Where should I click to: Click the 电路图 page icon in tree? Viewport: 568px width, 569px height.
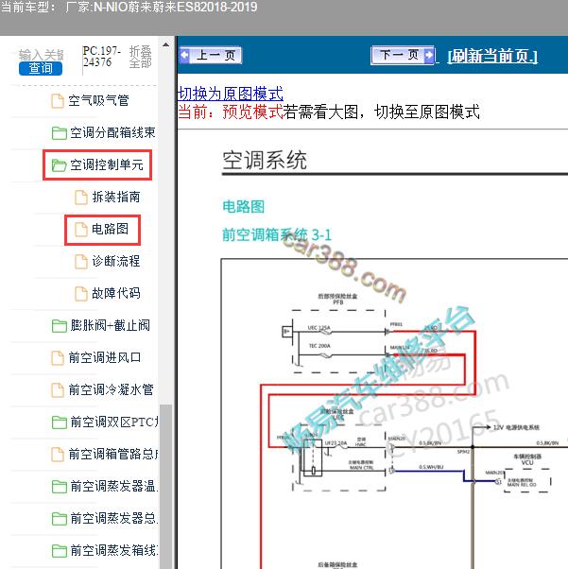(x=81, y=230)
